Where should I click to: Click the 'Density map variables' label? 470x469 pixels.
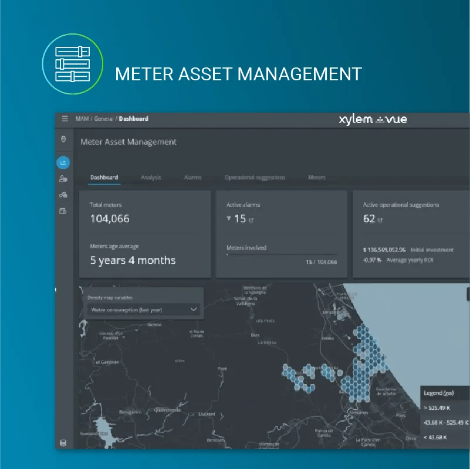110,297
